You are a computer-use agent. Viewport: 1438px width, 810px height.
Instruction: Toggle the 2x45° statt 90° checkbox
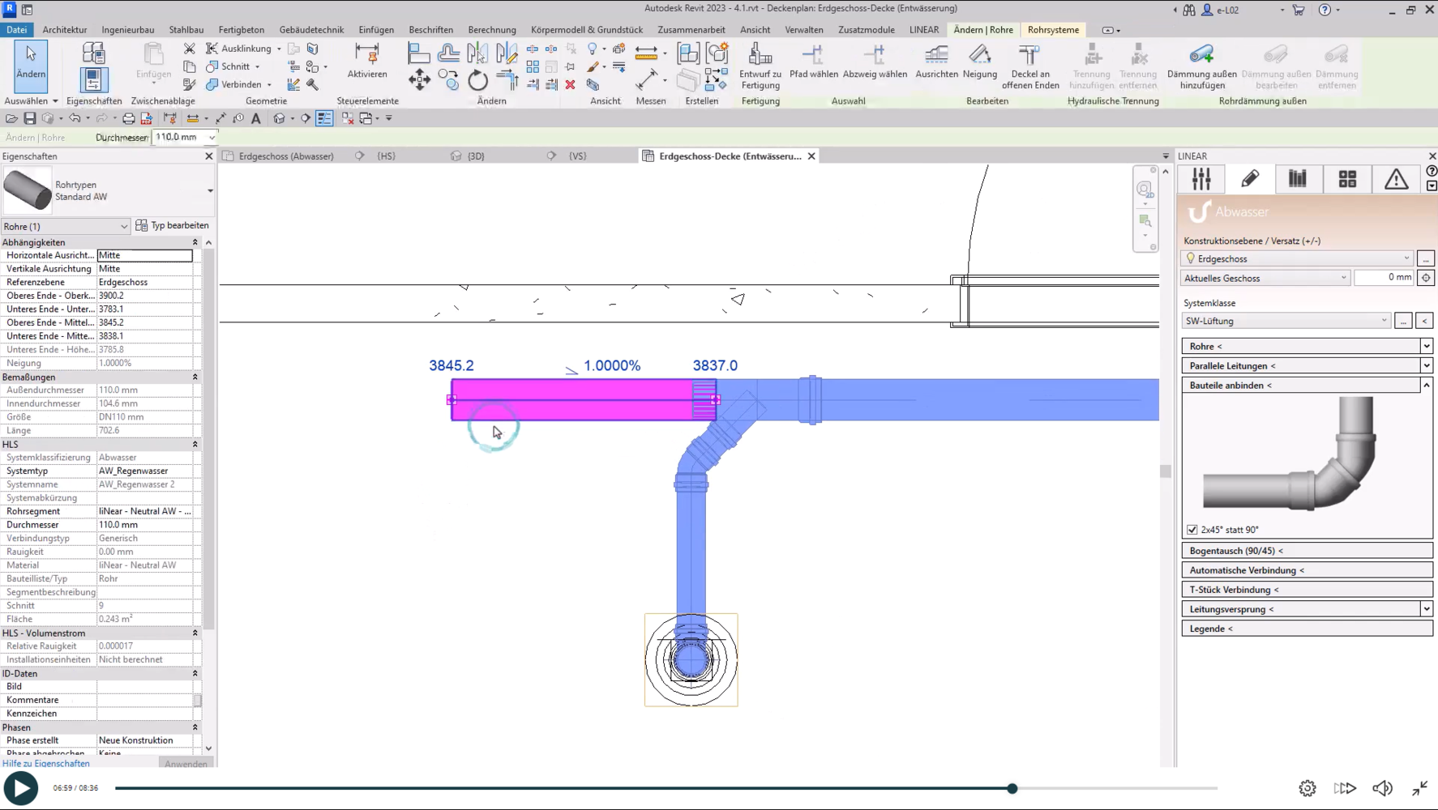tap(1192, 530)
